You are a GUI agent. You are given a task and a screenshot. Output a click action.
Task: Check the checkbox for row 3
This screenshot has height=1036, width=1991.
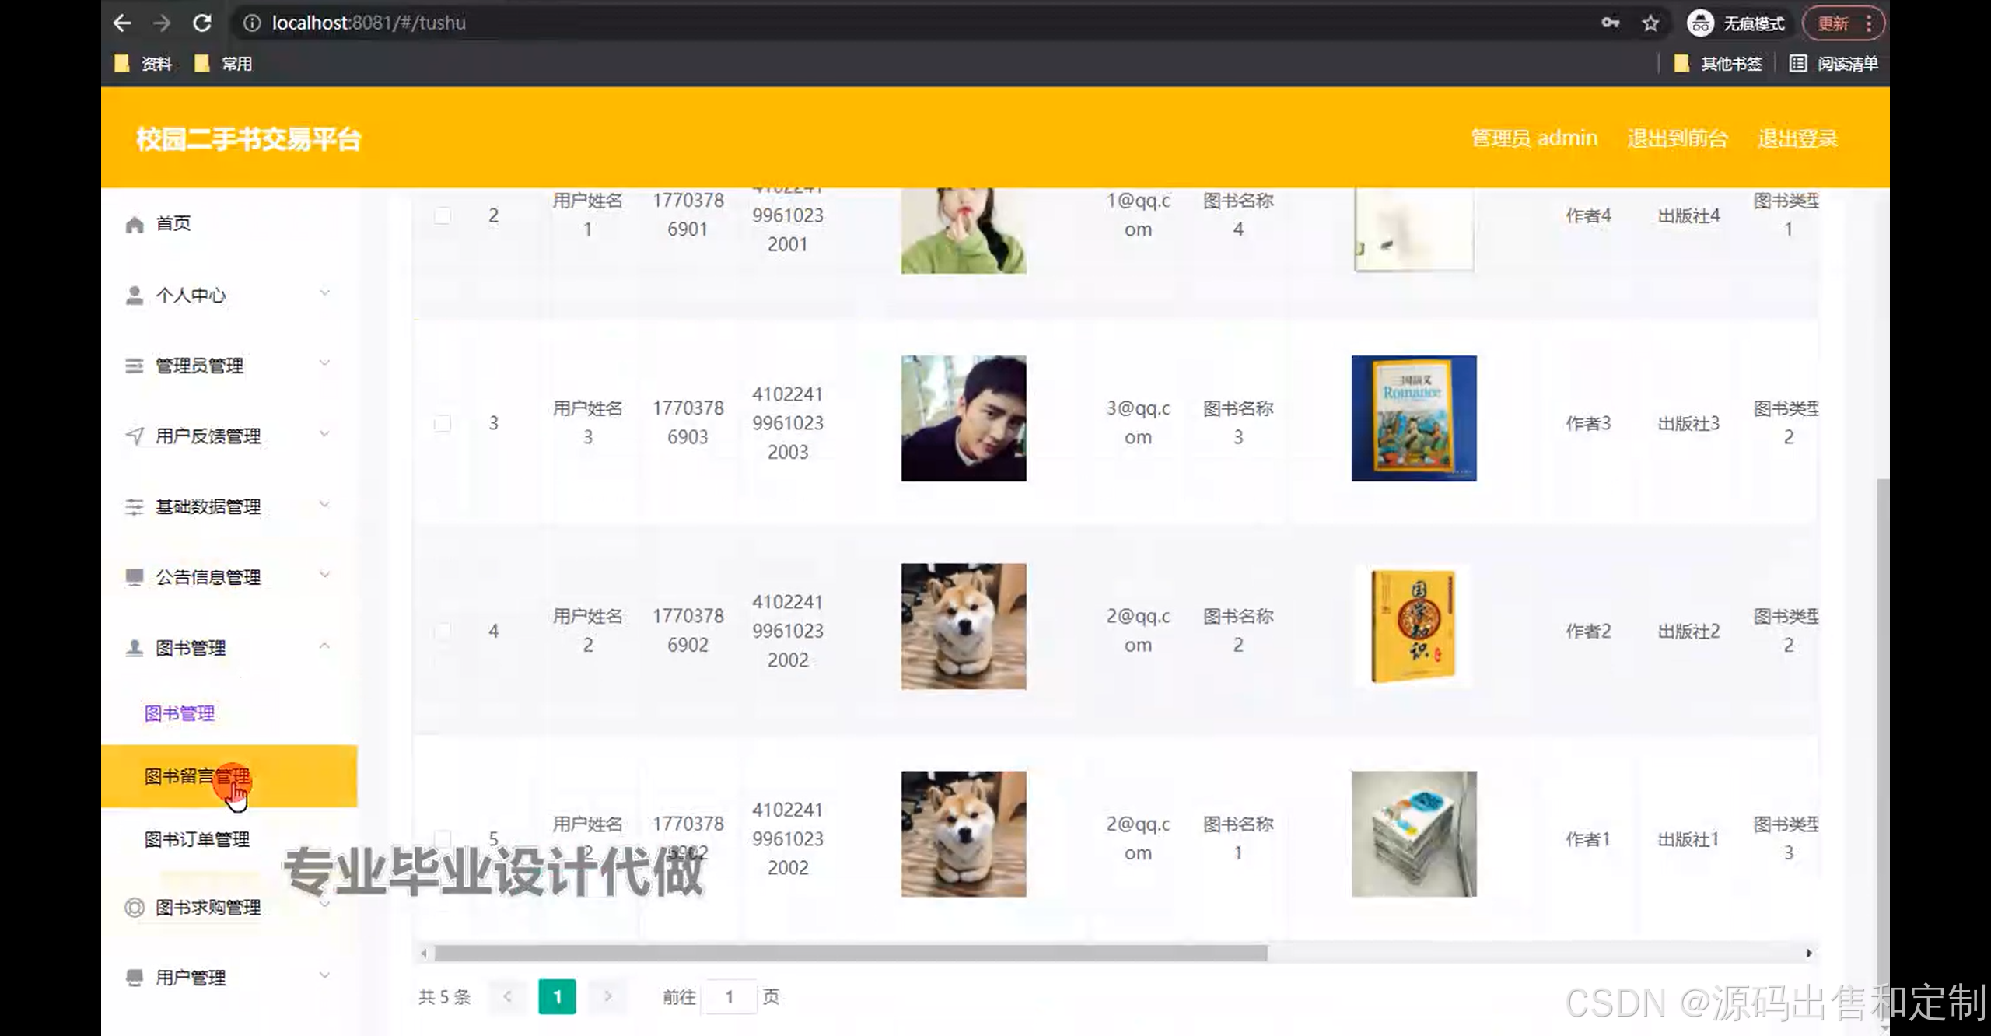pos(443,424)
